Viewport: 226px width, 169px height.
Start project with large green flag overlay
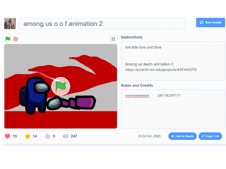click(61, 86)
